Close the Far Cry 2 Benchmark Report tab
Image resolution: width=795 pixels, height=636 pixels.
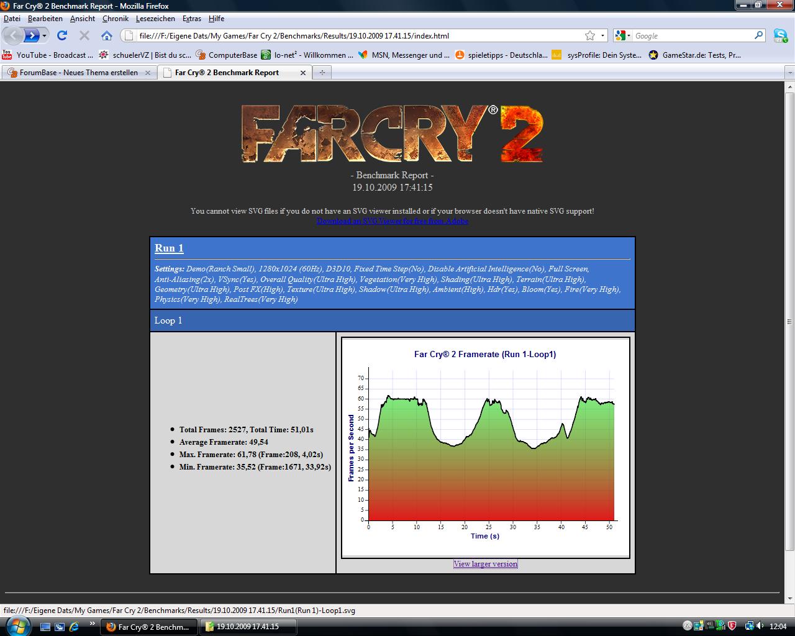click(x=303, y=73)
